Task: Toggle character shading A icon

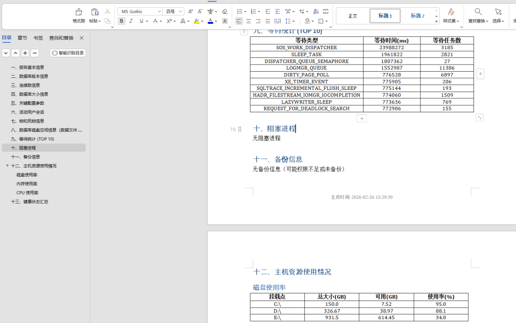Action: 225,21
